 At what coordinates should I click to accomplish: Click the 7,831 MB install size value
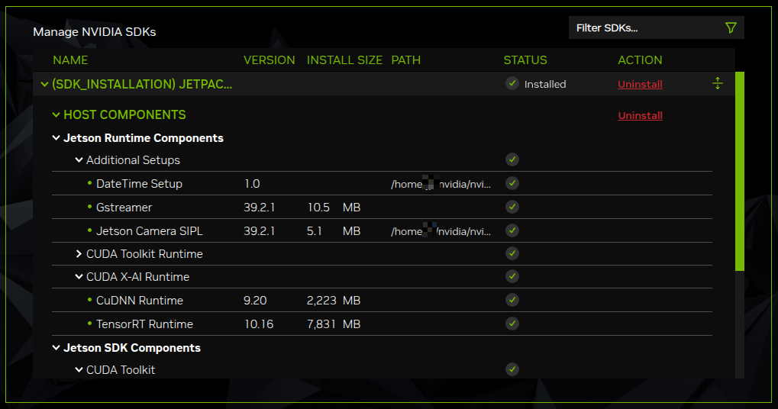(334, 324)
